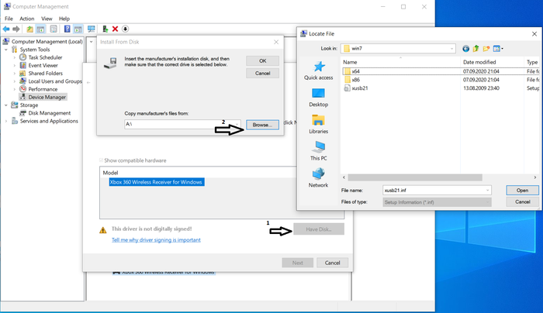Select Desktop in Locate File sidebar

tap(318, 98)
